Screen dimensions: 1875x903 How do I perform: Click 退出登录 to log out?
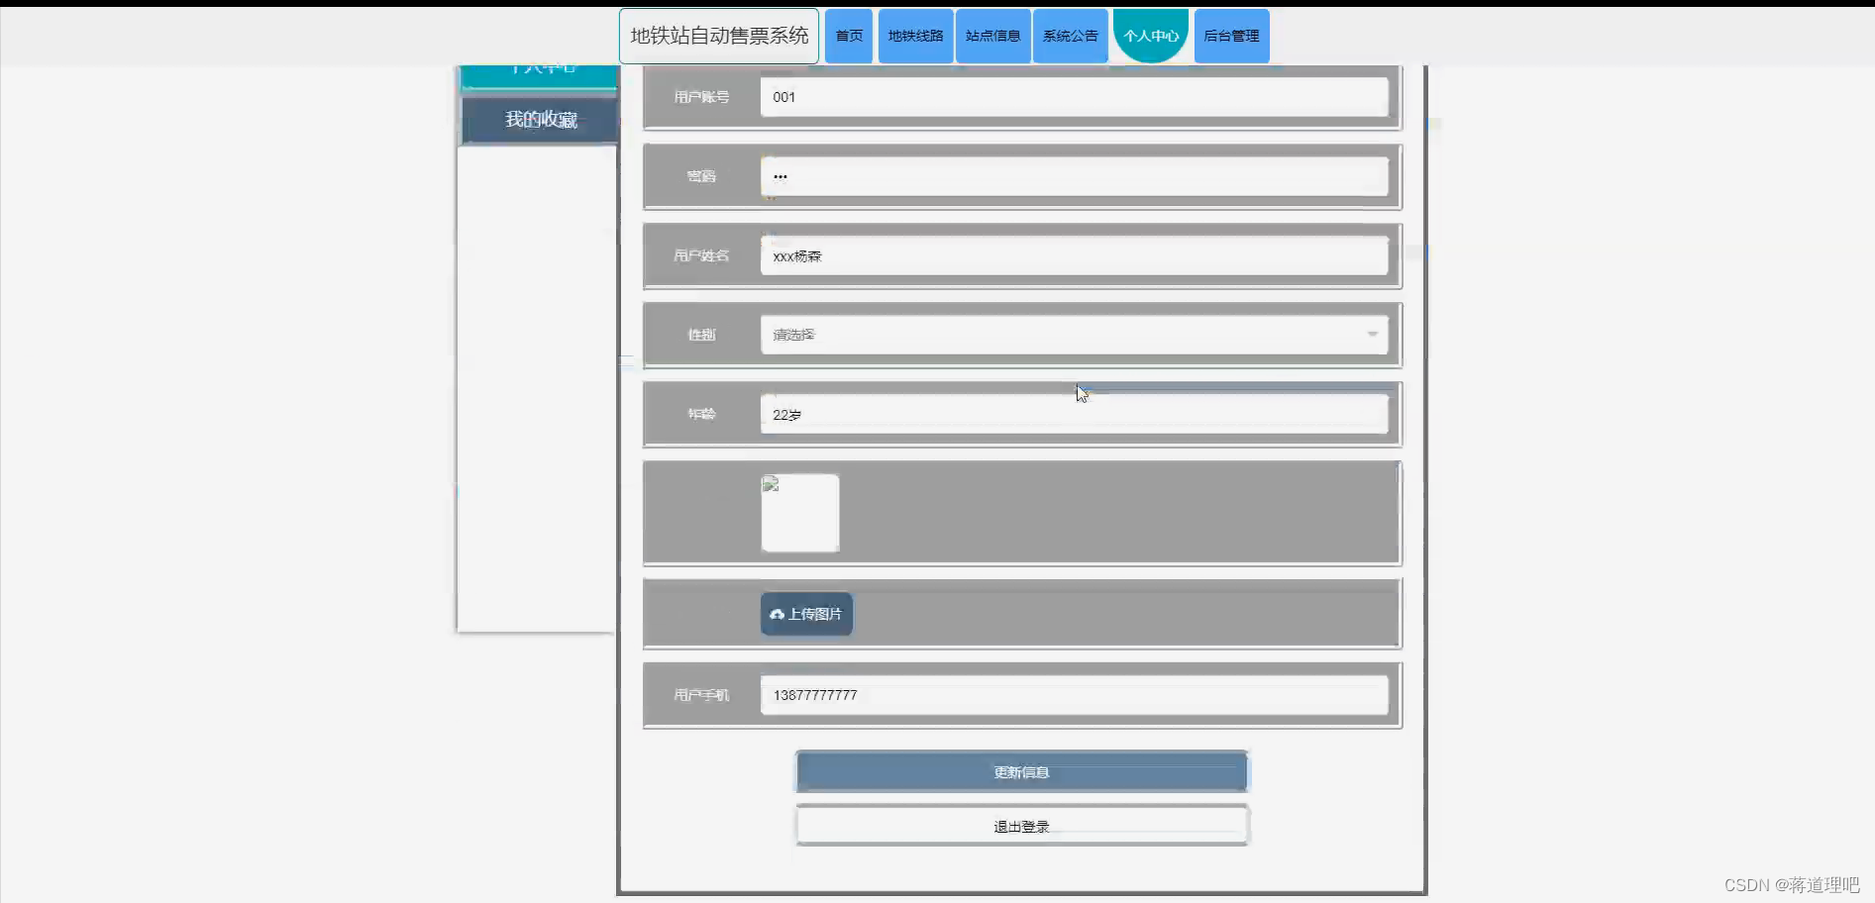(1021, 825)
